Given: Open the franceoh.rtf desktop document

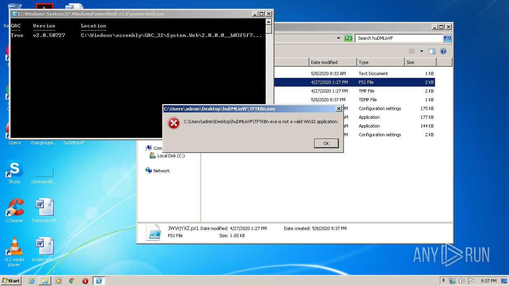Looking at the screenshot, I should [x=44, y=211].
